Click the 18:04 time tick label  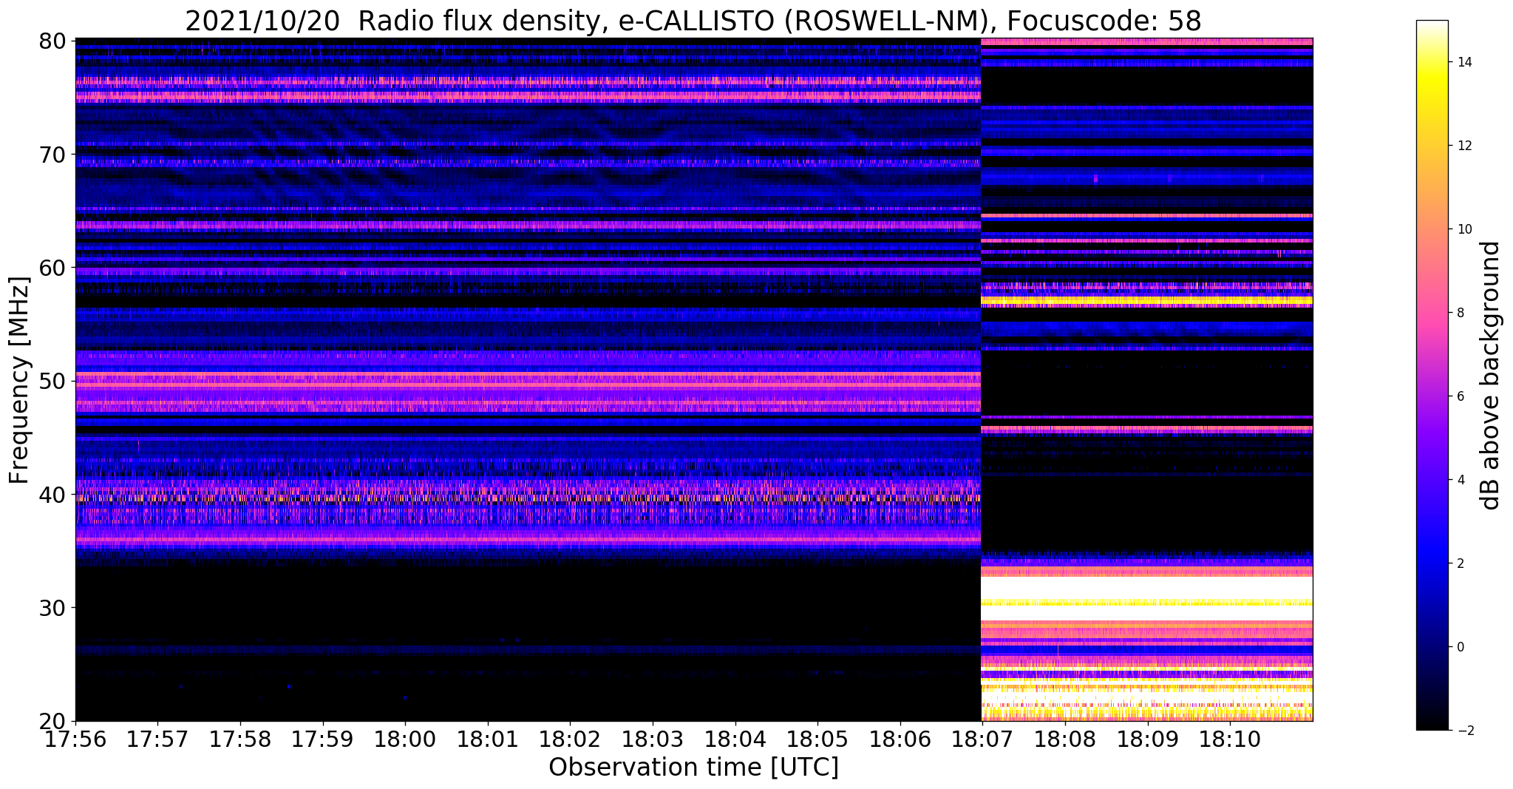tap(735, 739)
